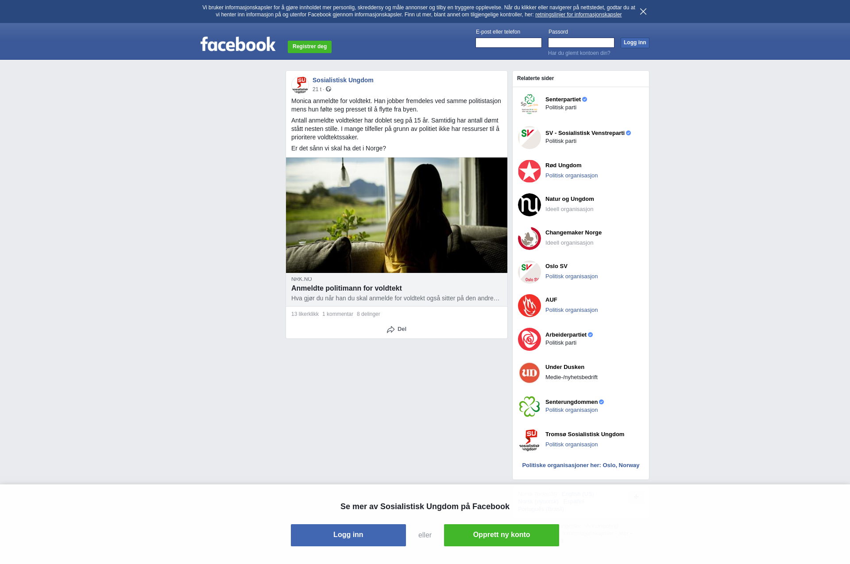
Task: Open Natur og Ungdom page name
Action: click(x=570, y=199)
